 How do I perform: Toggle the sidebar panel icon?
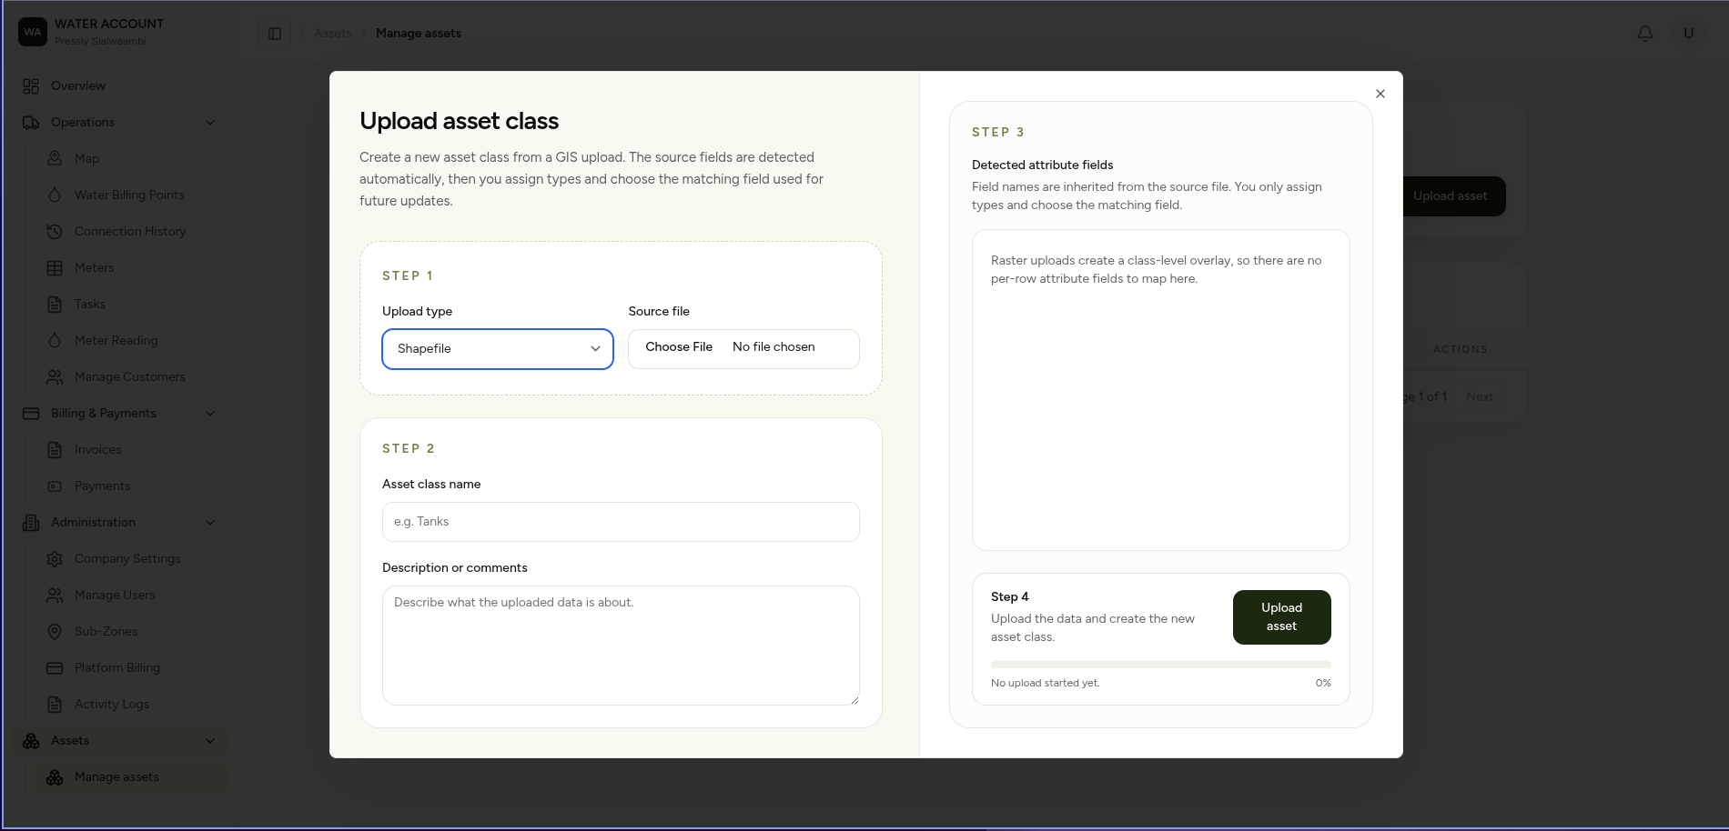275,34
